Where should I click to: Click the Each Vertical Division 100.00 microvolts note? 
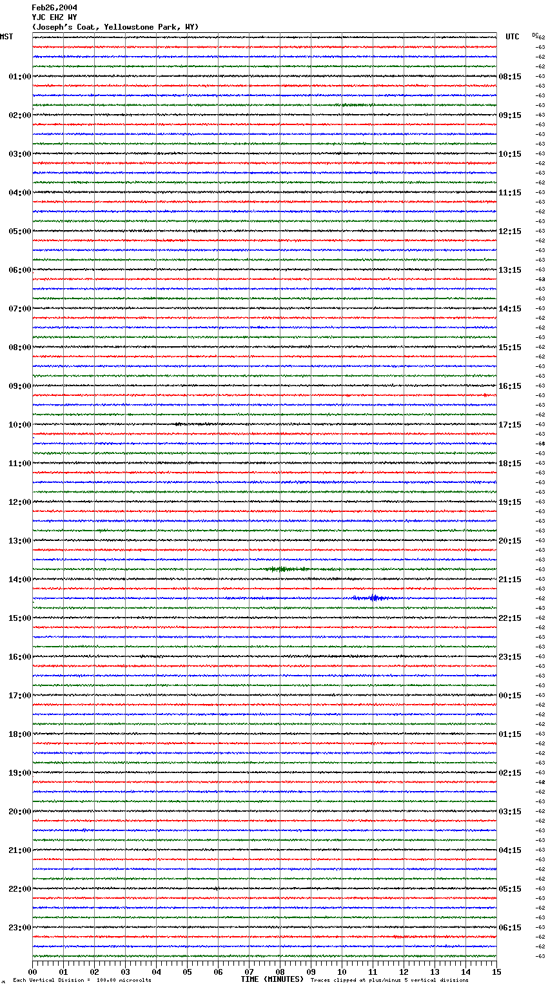[x=82, y=981]
